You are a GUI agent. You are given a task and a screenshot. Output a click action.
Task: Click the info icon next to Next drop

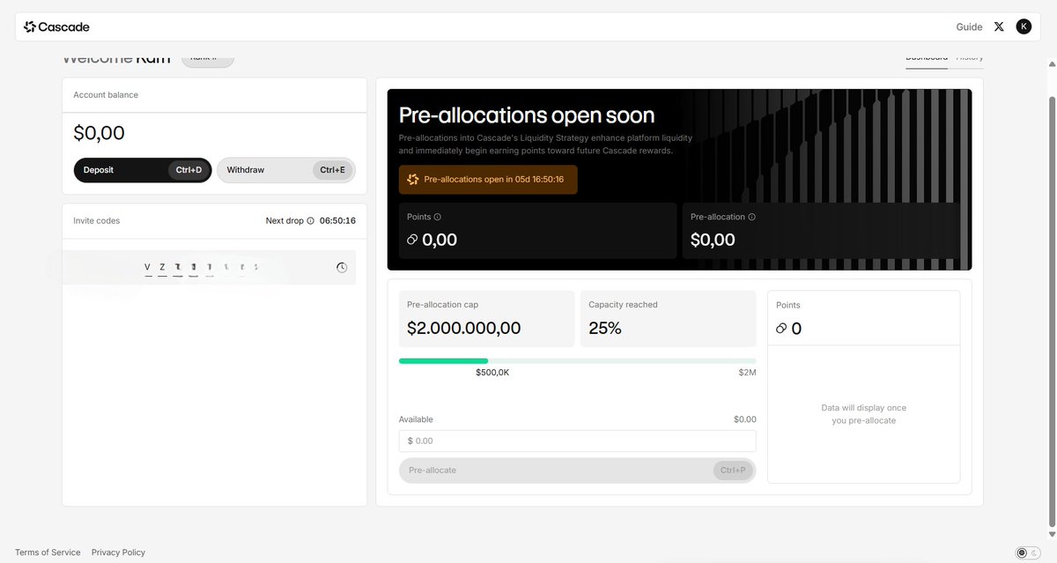pos(311,221)
